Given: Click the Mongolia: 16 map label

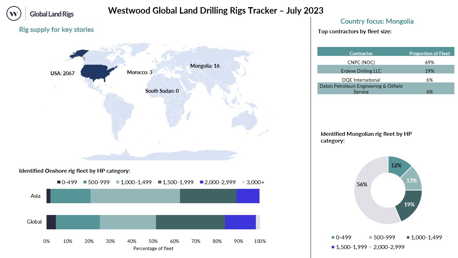Looking at the screenshot, I should pos(205,66).
